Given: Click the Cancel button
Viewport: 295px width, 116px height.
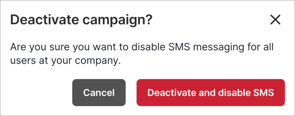Looking at the screenshot, I should pos(99,92).
